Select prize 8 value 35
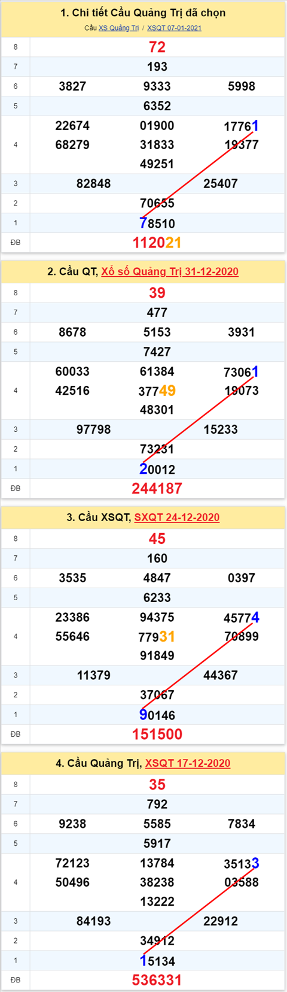Viewport: 287px width, 992px height. 157,784
